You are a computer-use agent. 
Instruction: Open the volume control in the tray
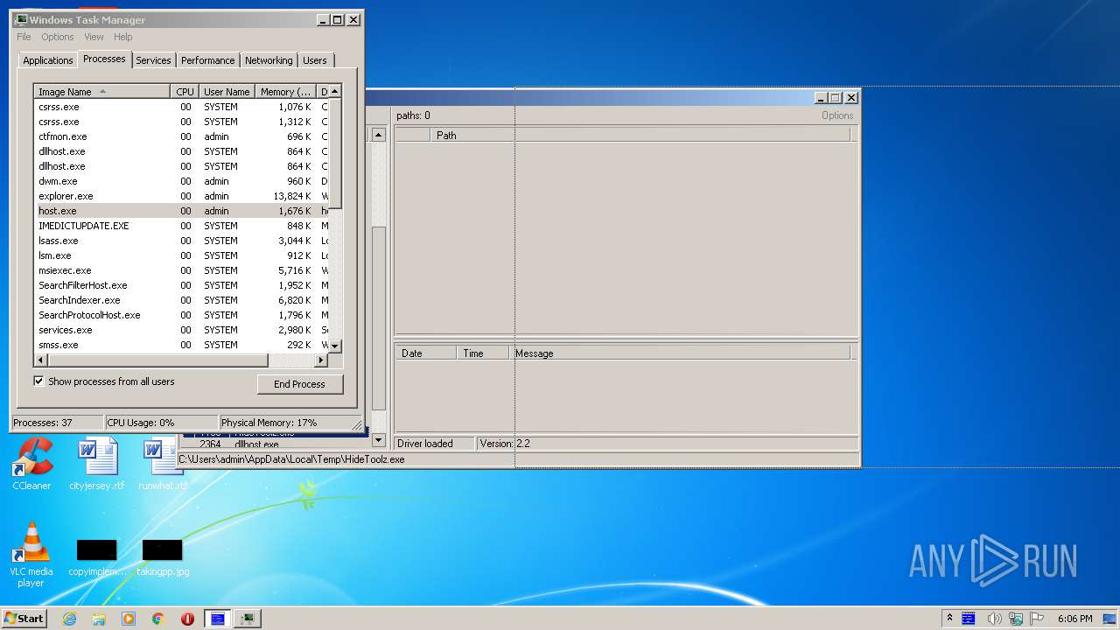tap(995, 619)
